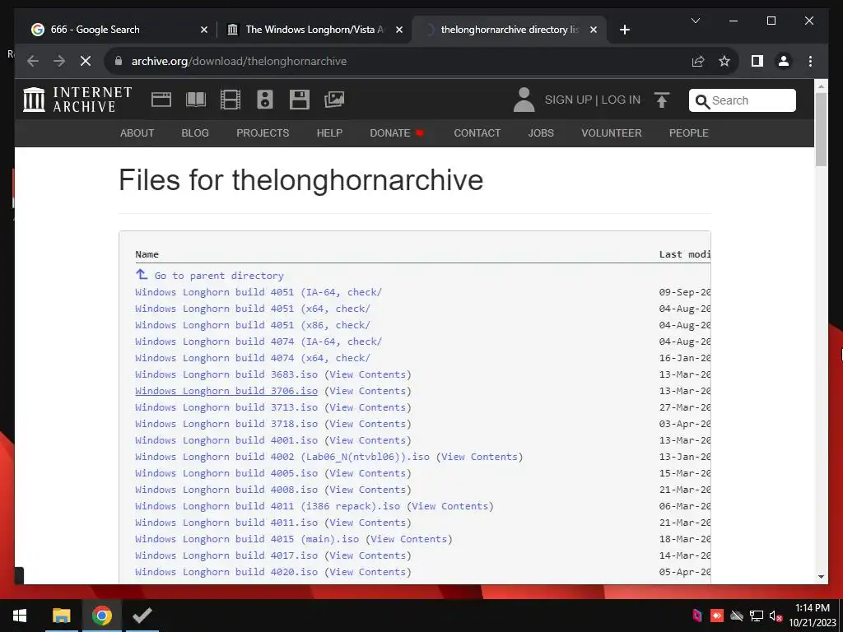Click the Upload arrow icon
843x632 pixels.
pyautogui.click(x=662, y=100)
